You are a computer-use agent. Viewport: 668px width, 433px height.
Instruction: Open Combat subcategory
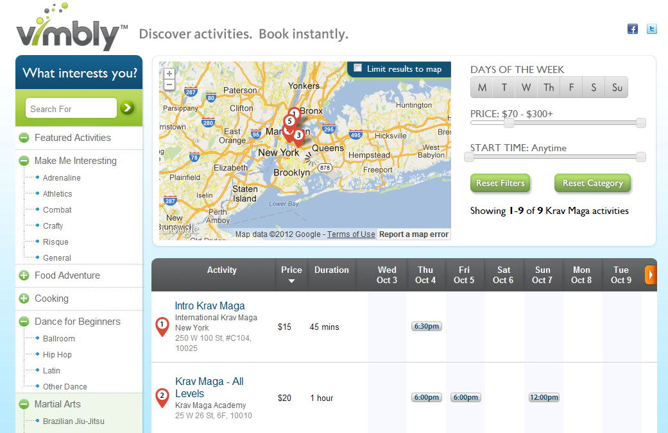tap(57, 209)
